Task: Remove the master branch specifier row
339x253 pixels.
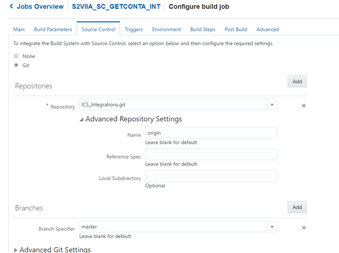Action: click(x=303, y=228)
